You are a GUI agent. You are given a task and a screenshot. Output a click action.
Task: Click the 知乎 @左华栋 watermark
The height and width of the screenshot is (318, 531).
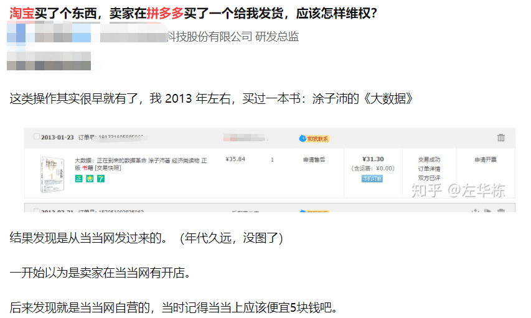point(458,190)
